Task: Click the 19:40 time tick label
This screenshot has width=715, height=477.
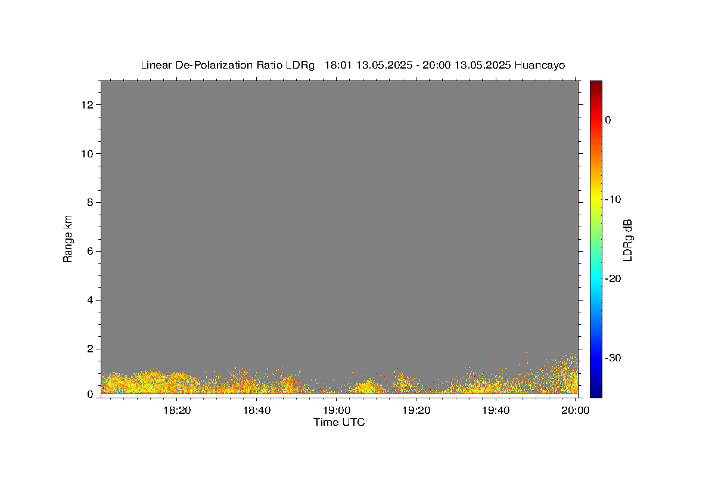Action: tap(496, 410)
